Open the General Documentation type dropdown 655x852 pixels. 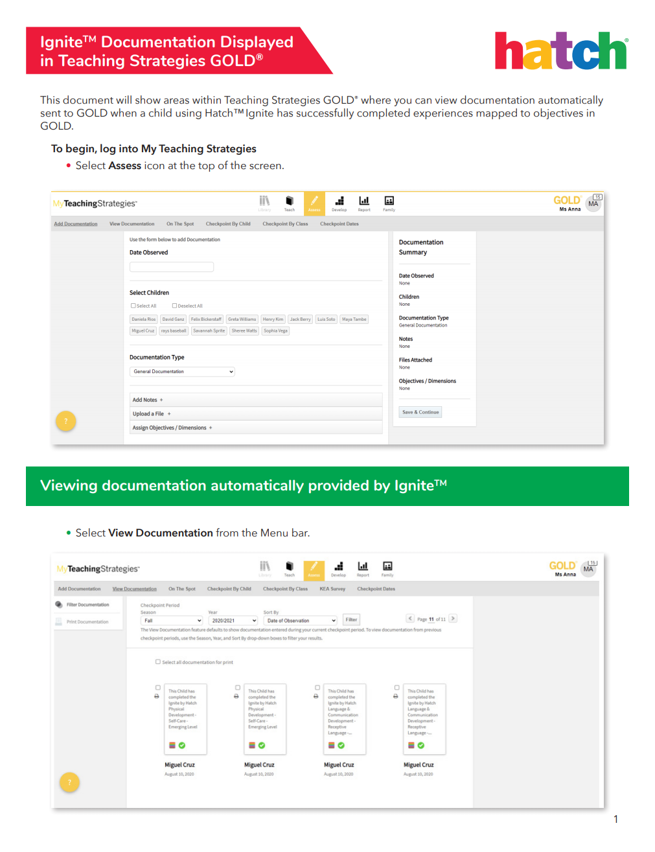(x=182, y=372)
